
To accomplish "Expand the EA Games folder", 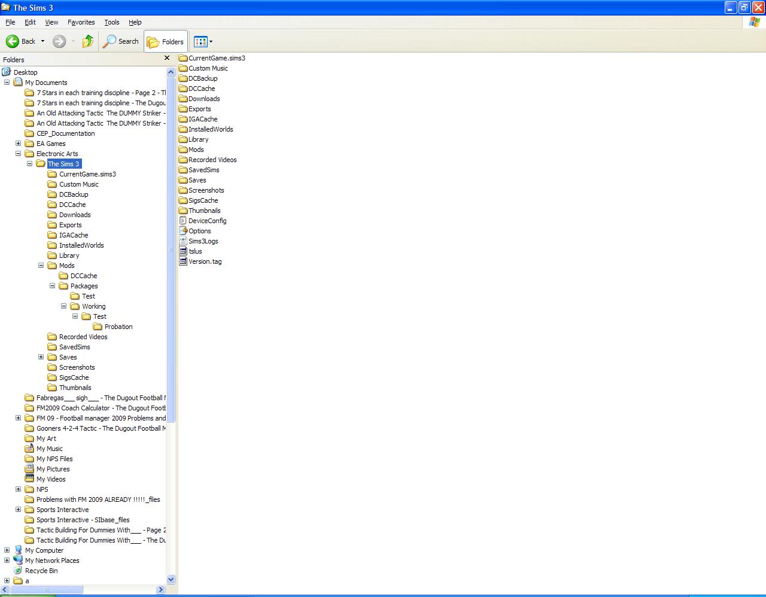I will point(18,144).
